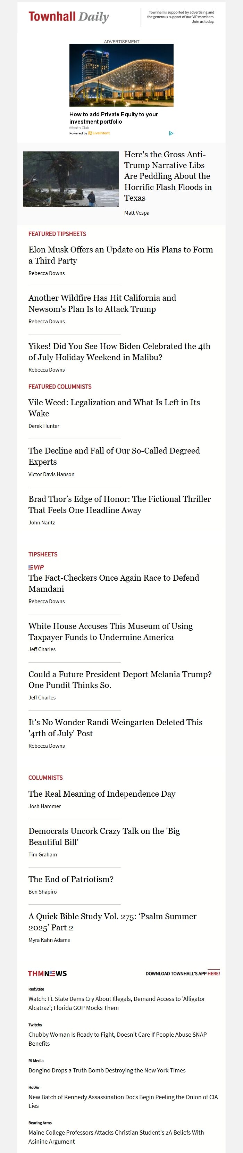Read Fact-Checkers Defend Mamdani VIP article
Screen dimensions: 243x1153
(114, 583)
